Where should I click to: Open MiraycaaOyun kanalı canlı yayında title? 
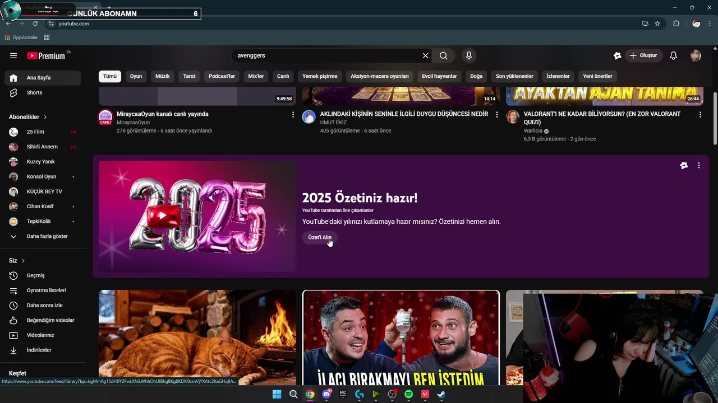[x=163, y=114]
